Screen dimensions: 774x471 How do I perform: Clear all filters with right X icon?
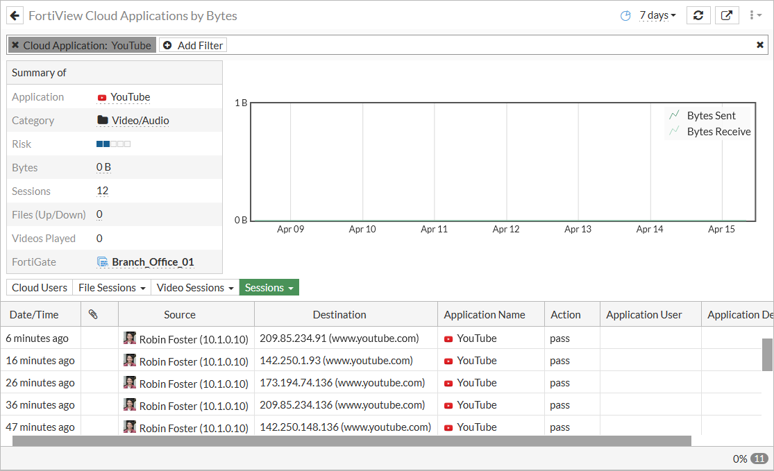coord(760,45)
